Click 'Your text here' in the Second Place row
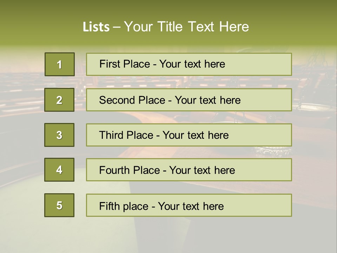The height and width of the screenshot is (253, 337). [207, 100]
